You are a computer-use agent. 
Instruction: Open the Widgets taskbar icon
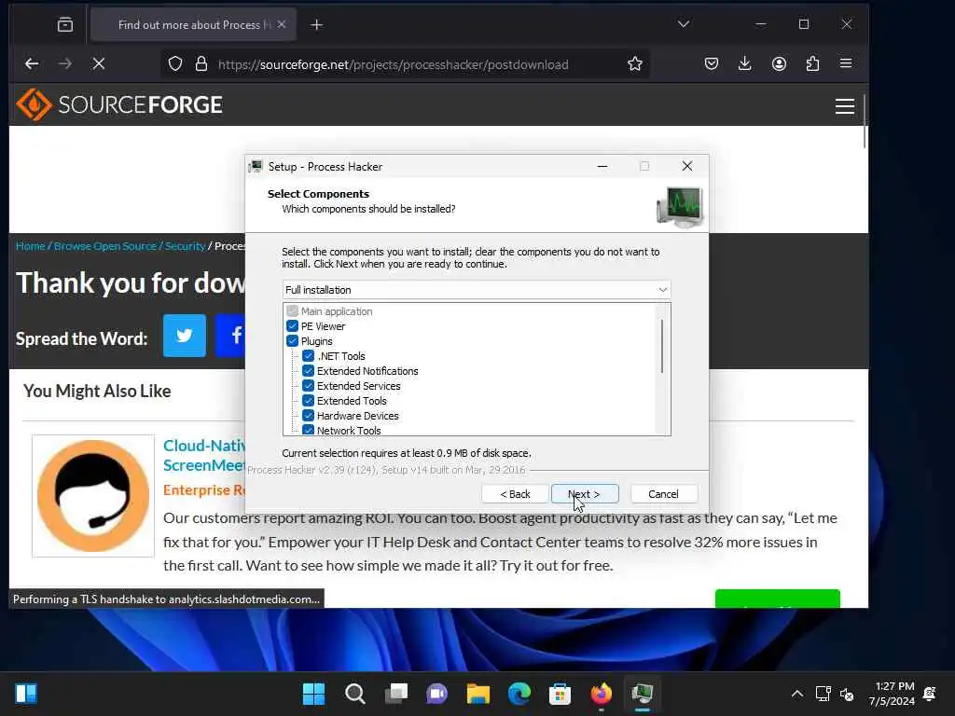26,694
